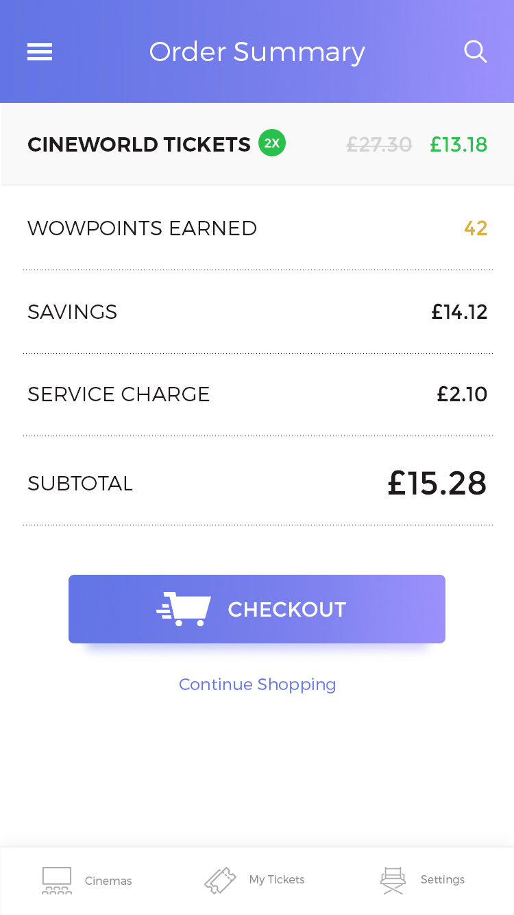514x915 pixels.
Task: Tap the My Tickets ticket icon
Action: (220, 880)
